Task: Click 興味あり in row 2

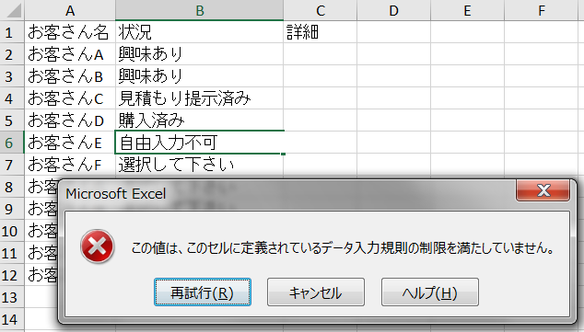Action: [x=199, y=54]
